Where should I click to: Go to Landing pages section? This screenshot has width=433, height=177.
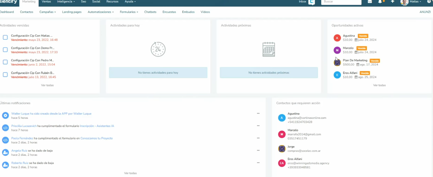[72, 12]
